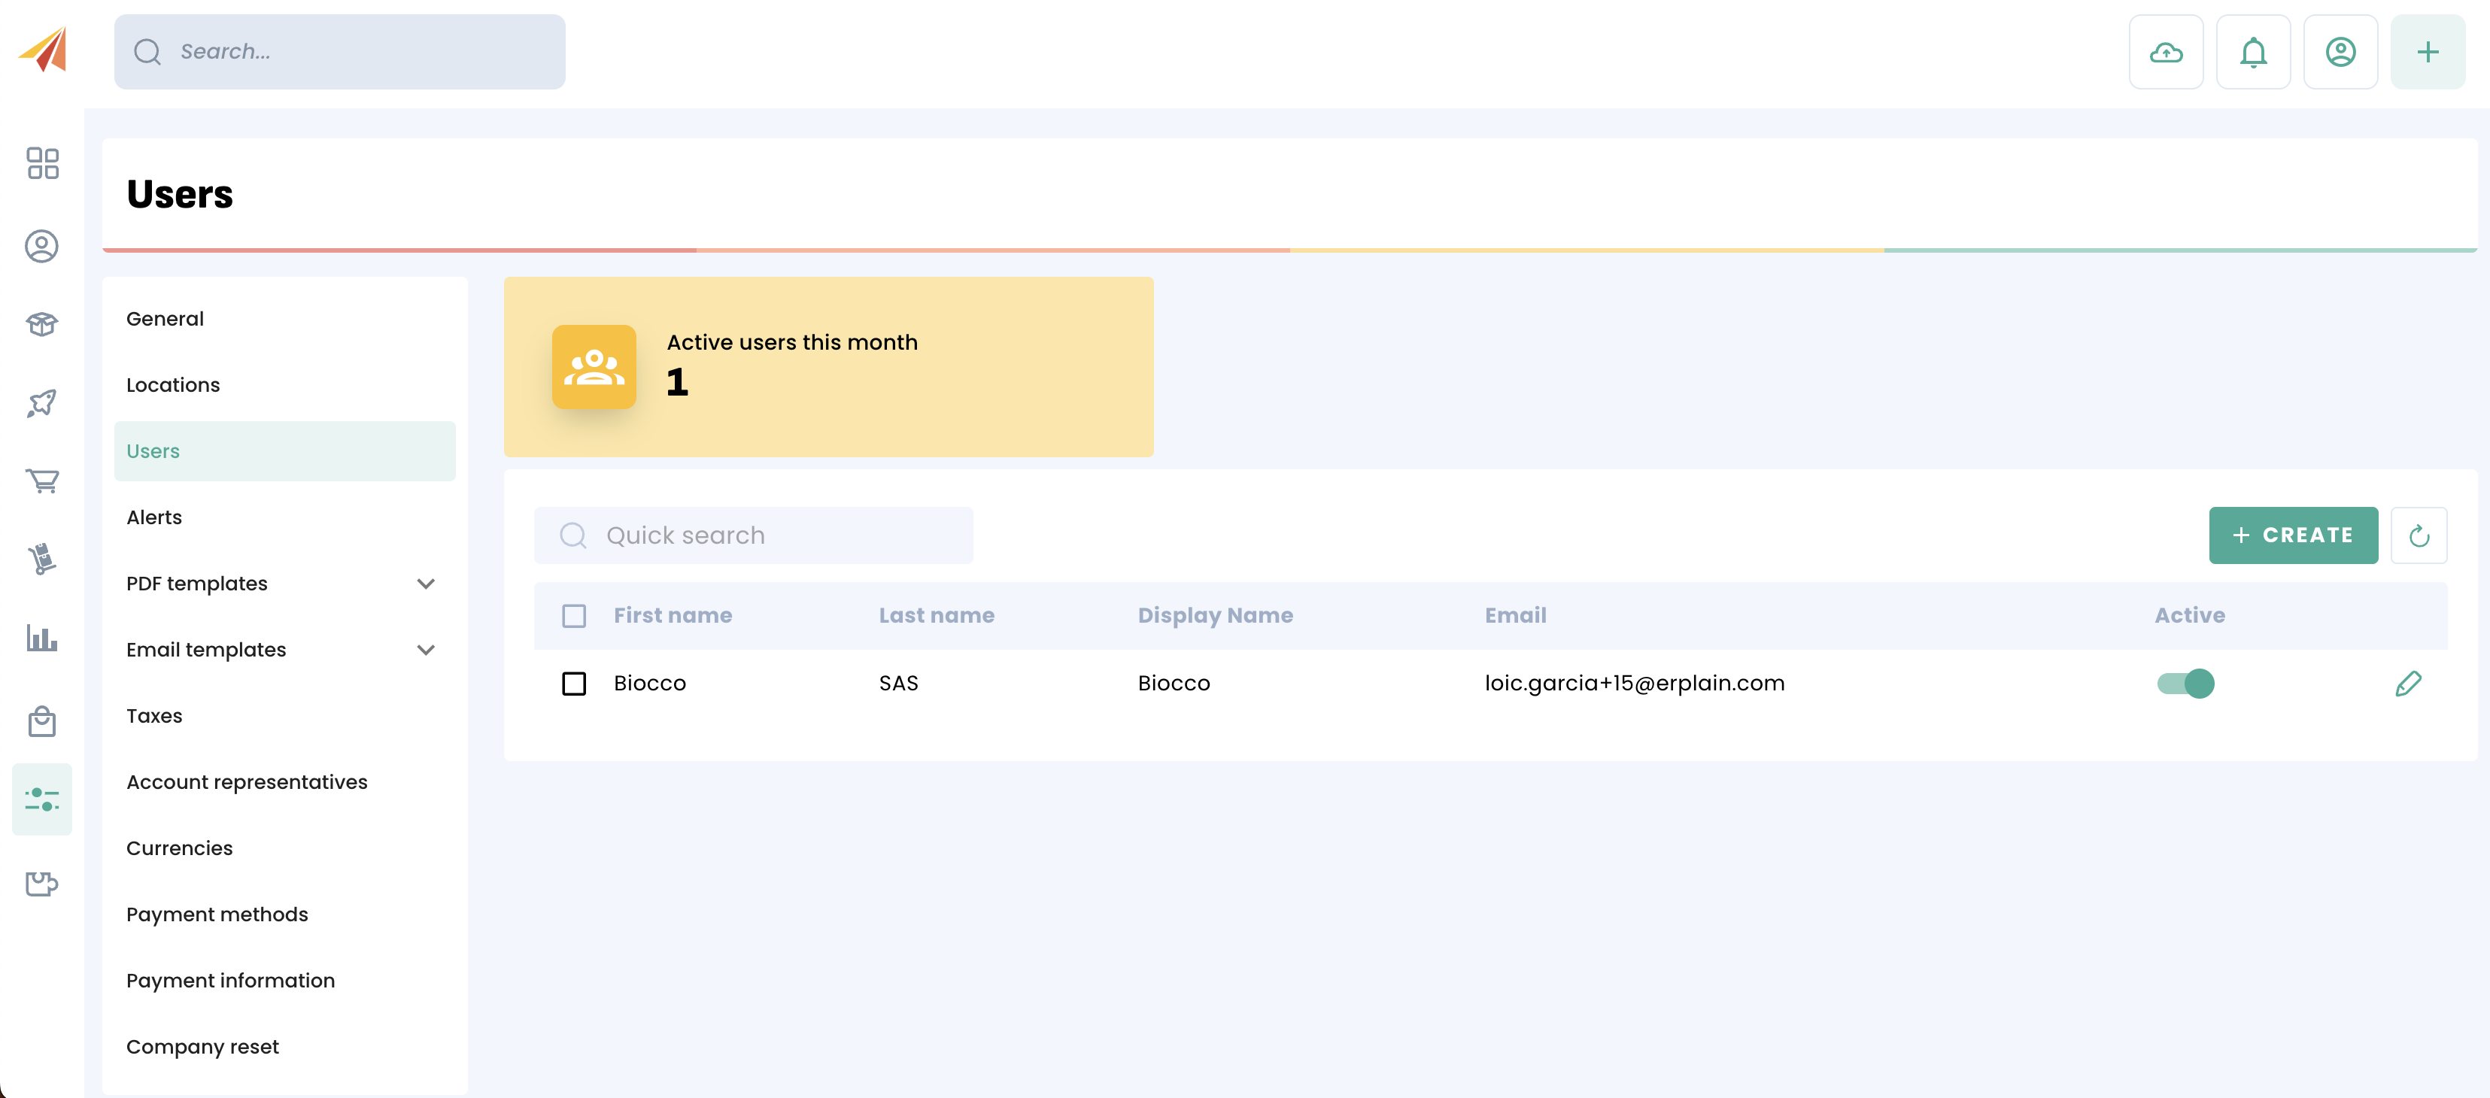This screenshot has width=2490, height=1098.
Task: Expand the PDF templates submenu
Action: (425, 584)
